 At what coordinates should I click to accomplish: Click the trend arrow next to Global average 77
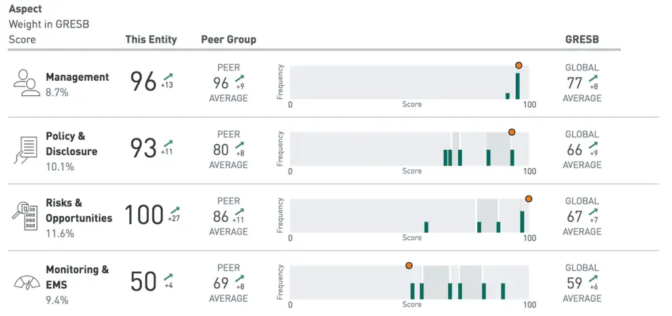[x=593, y=78]
